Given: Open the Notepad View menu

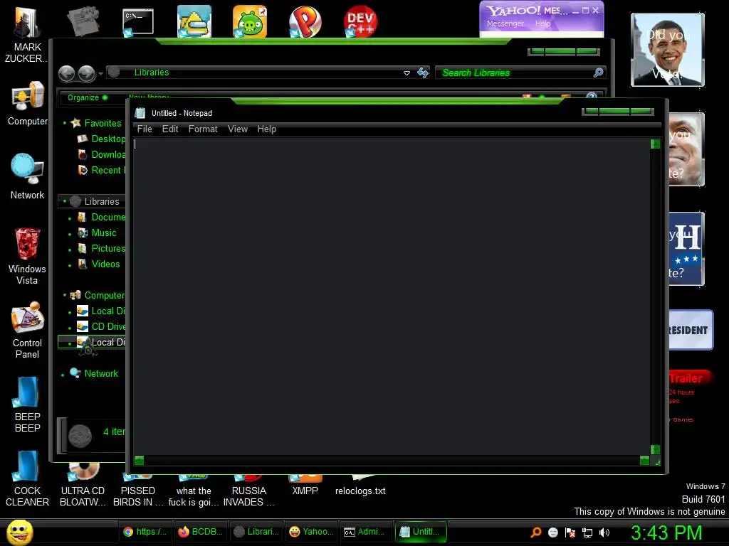Looking at the screenshot, I should pos(238,129).
